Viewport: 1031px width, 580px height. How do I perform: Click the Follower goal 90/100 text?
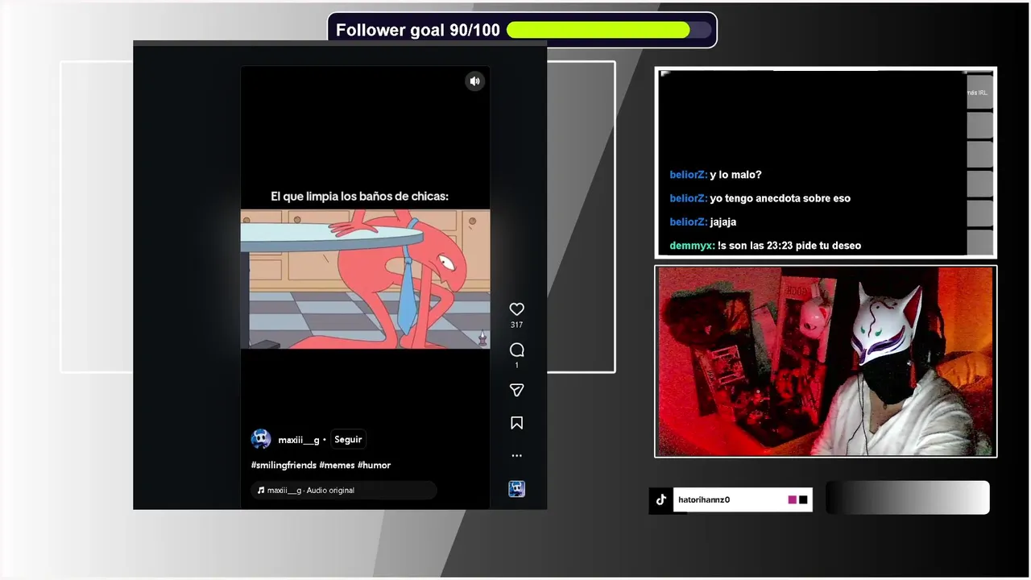click(417, 30)
